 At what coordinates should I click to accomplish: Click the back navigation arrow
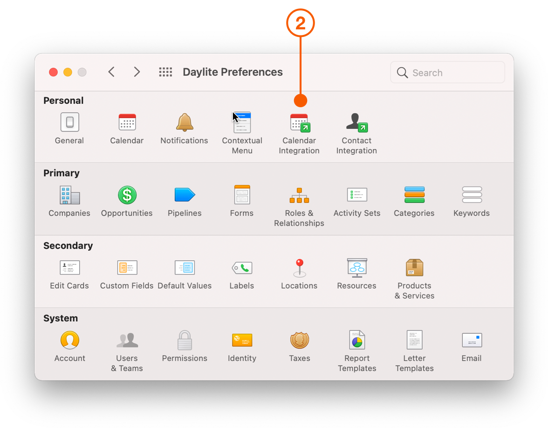coord(111,72)
